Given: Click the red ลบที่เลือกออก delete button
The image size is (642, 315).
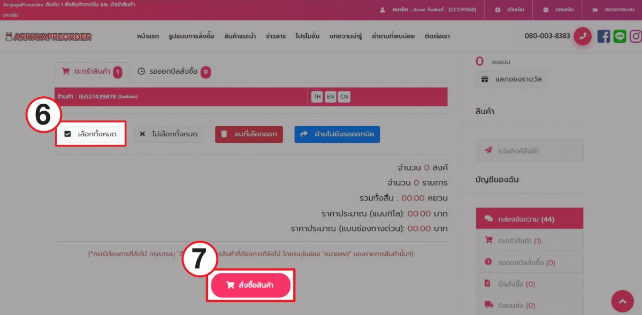Looking at the screenshot, I should pos(249,134).
